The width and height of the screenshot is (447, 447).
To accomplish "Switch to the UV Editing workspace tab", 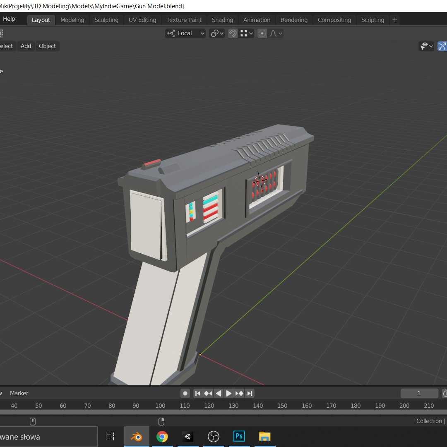I will (x=142, y=20).
